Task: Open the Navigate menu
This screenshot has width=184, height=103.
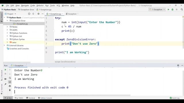Action: point(25,5)
